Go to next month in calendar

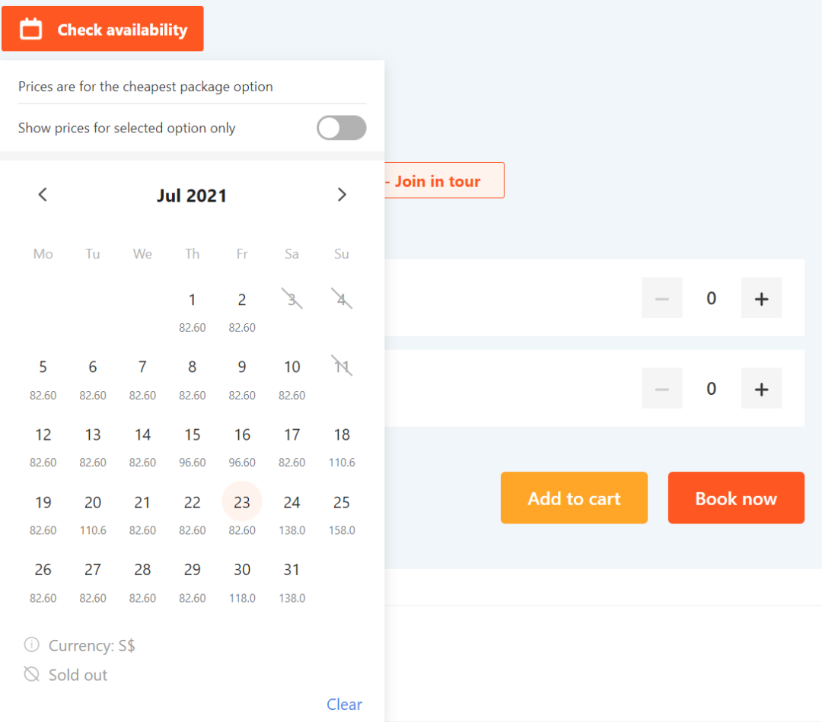point(342,195)
